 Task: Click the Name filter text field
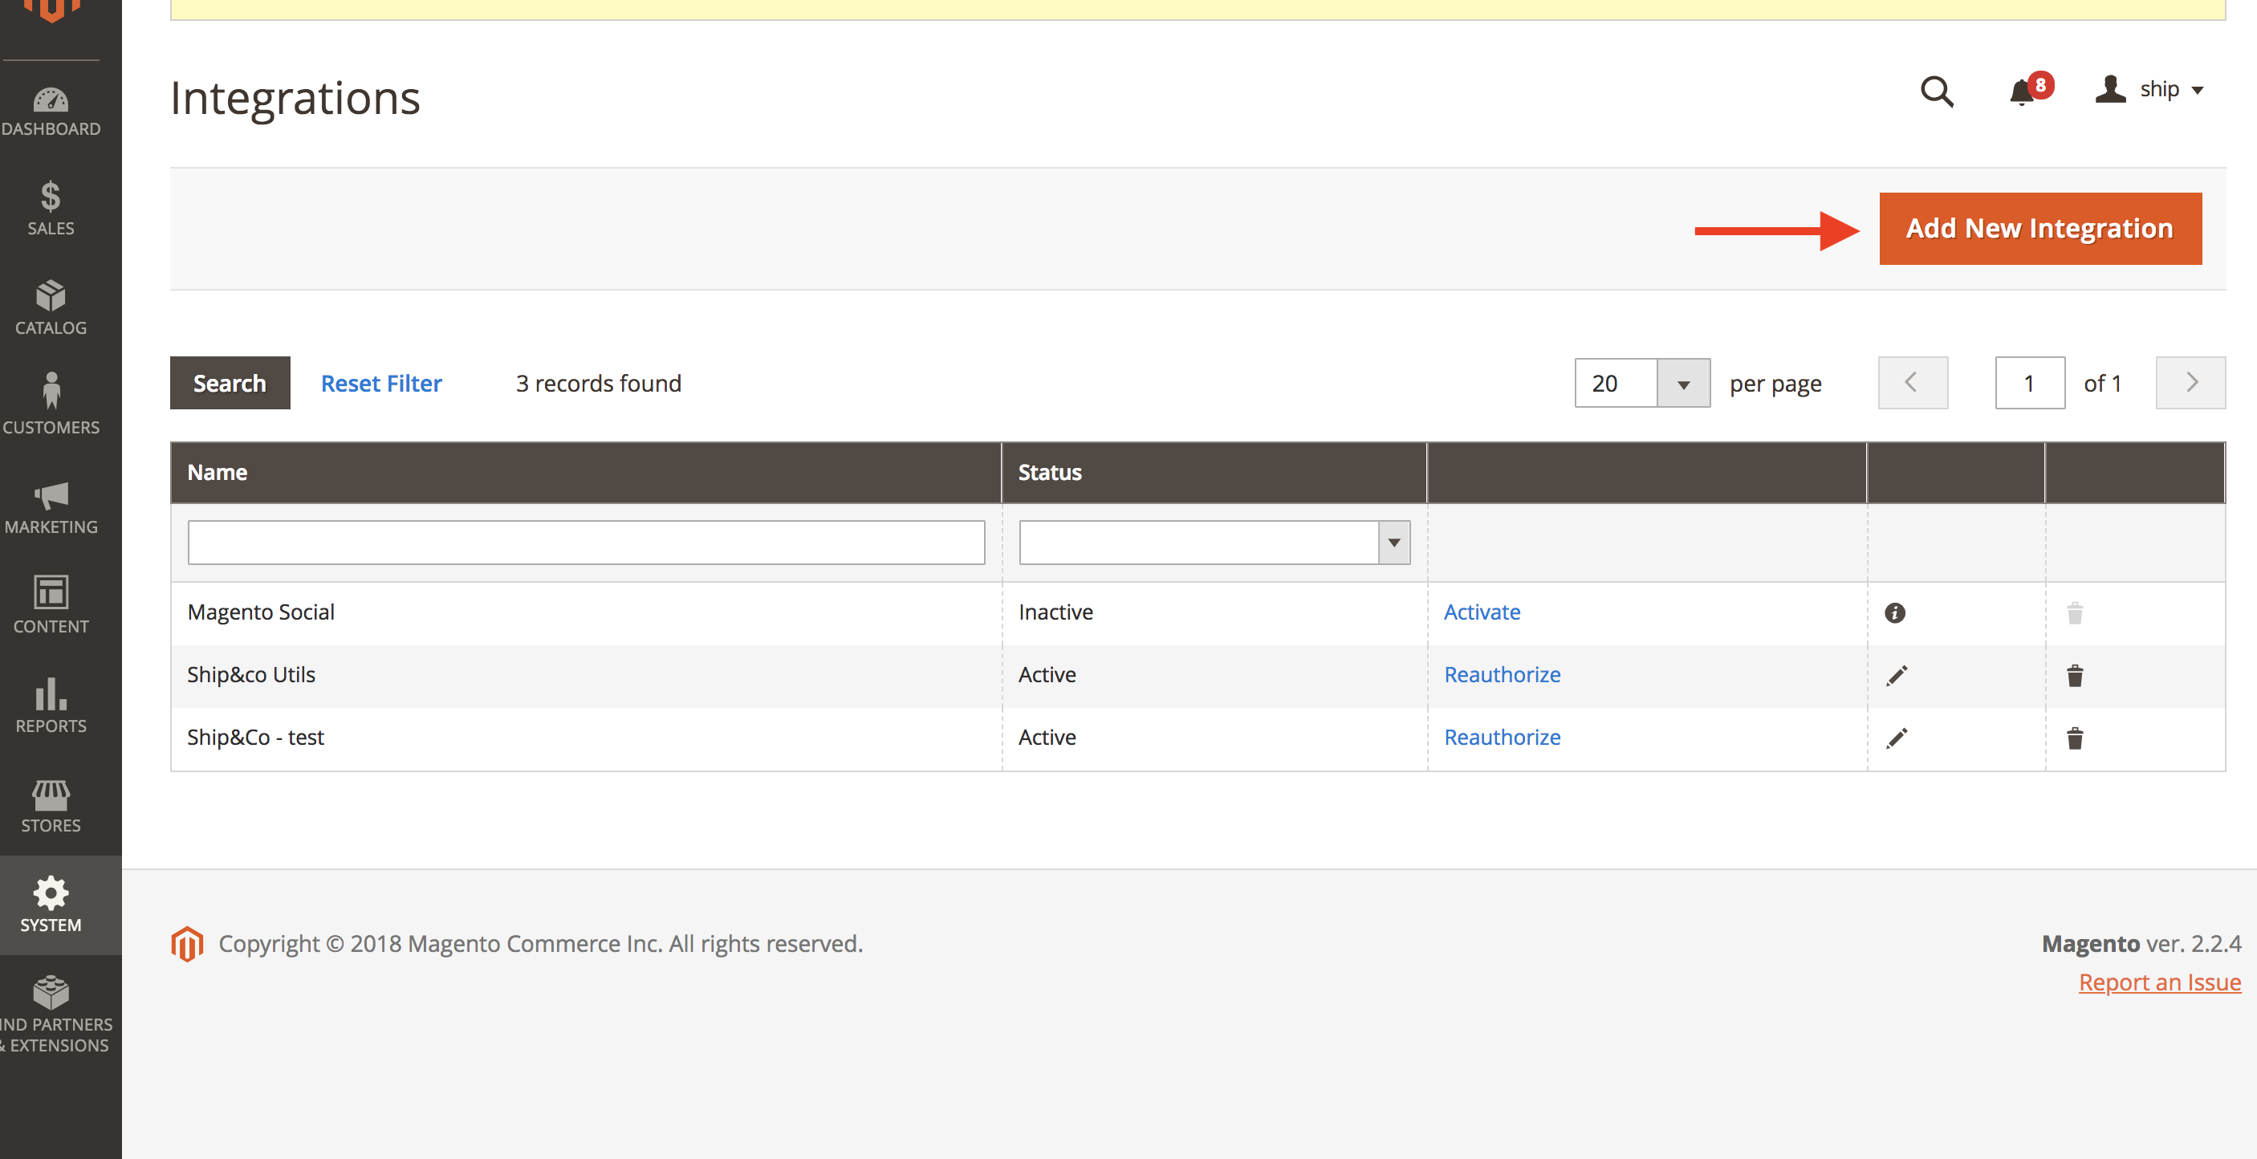click(x=586, y=543)
